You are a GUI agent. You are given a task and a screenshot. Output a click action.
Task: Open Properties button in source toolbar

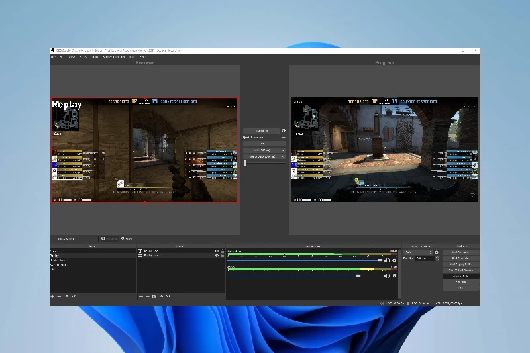[109, 239]
